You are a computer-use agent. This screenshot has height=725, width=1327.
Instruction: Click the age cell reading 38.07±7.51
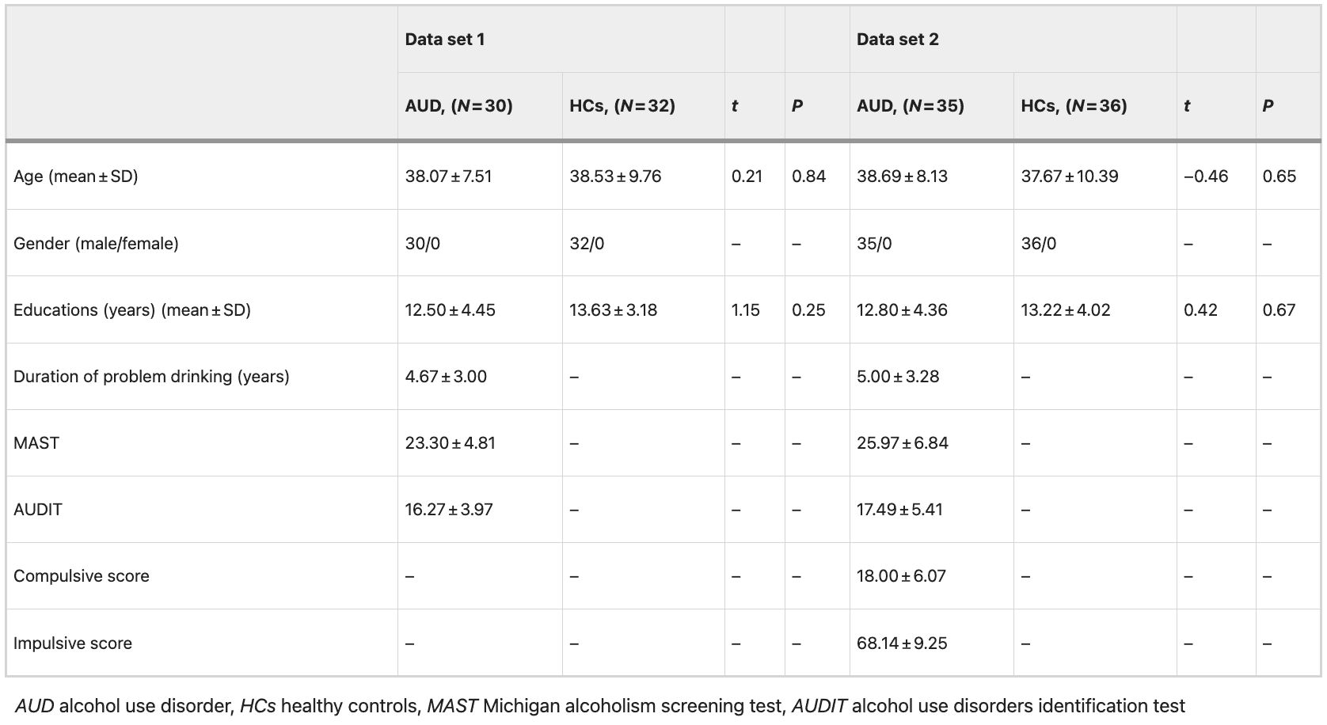point(448,177)
